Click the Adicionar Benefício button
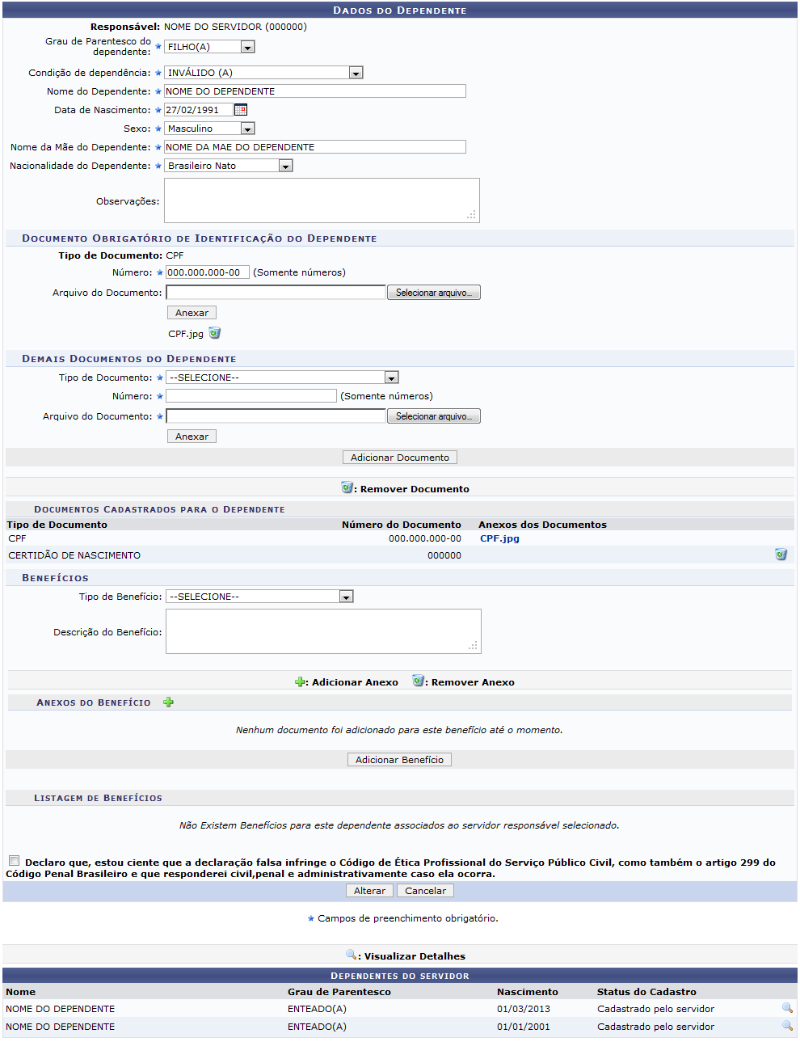Image resolution: width=800 pixels, height=1042 pixels. pyautogui.click(x=399, y=760)
